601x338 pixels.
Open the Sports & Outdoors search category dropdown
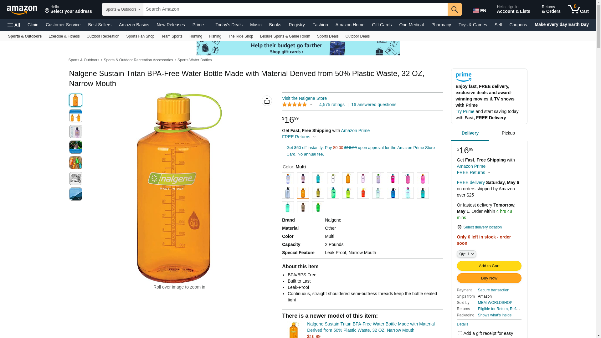point(123,9)
